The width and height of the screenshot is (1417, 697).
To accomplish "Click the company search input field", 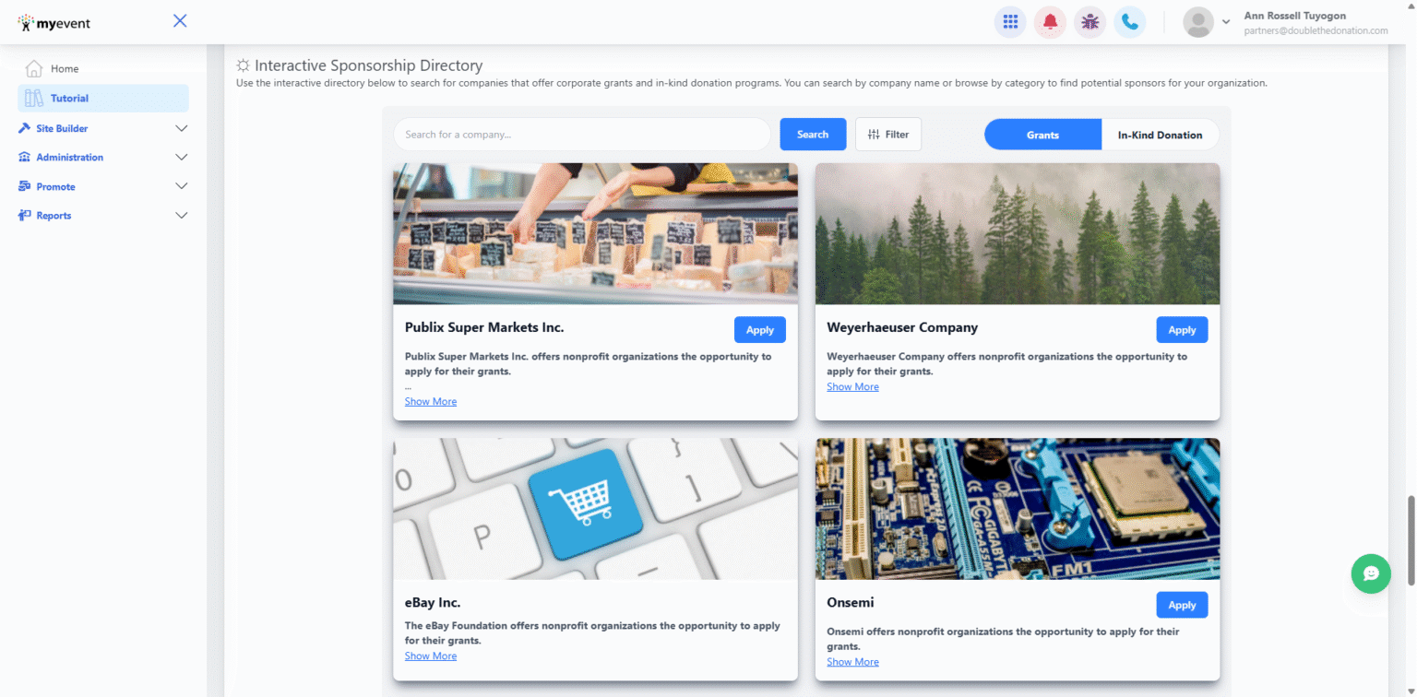I will [x=582, y=134].
